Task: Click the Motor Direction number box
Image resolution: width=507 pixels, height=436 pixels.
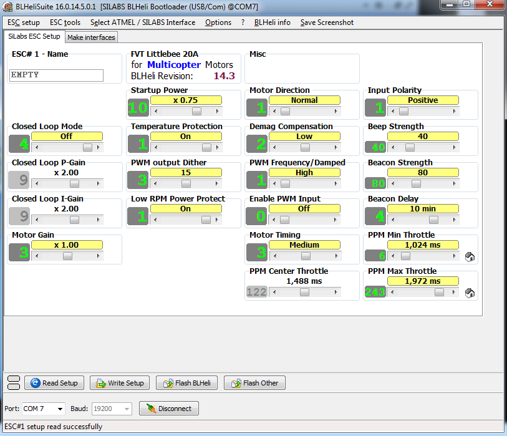Action: point(257,108)
